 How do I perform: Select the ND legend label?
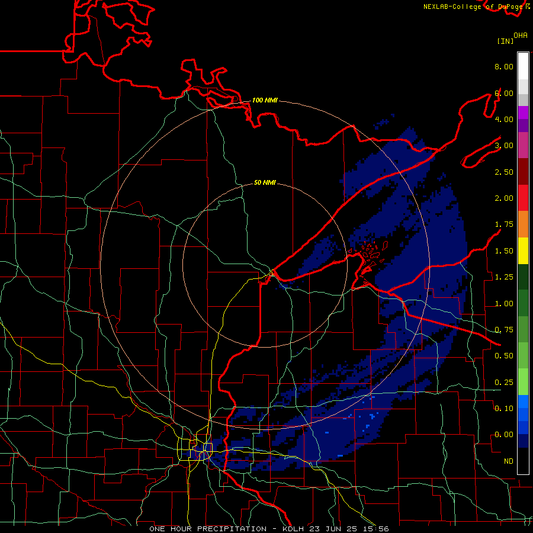click(509, 461)
